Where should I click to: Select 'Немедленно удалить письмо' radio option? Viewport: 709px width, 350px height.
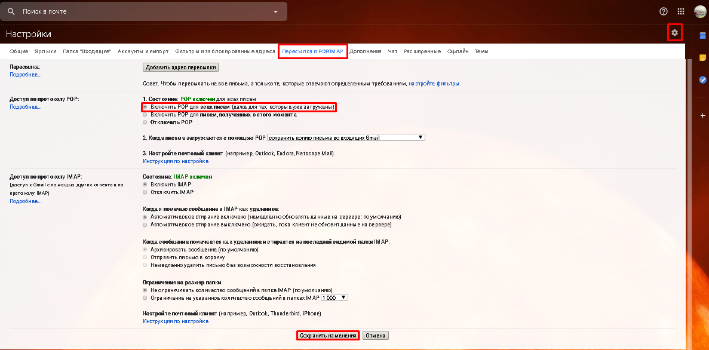pos(145,265)
